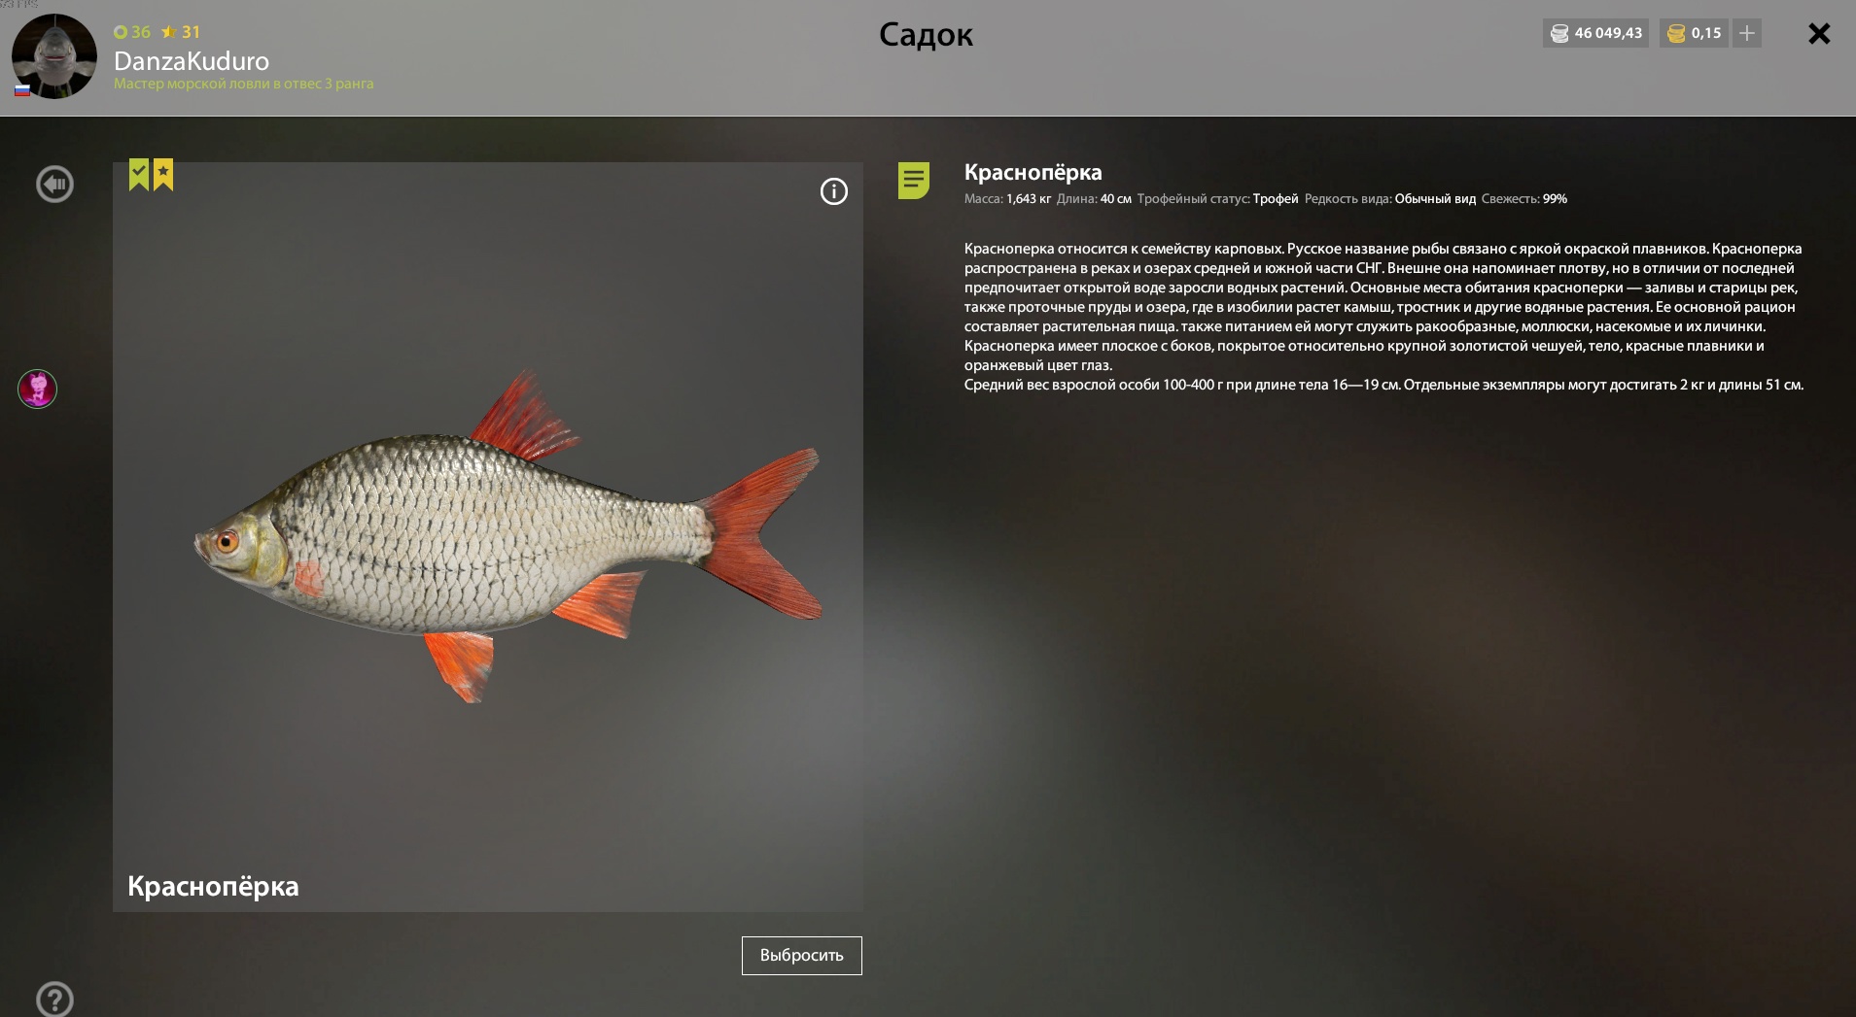1856x1017 pixels.
Task: Click the star rank 31 indicator
Action: [181, 32]
